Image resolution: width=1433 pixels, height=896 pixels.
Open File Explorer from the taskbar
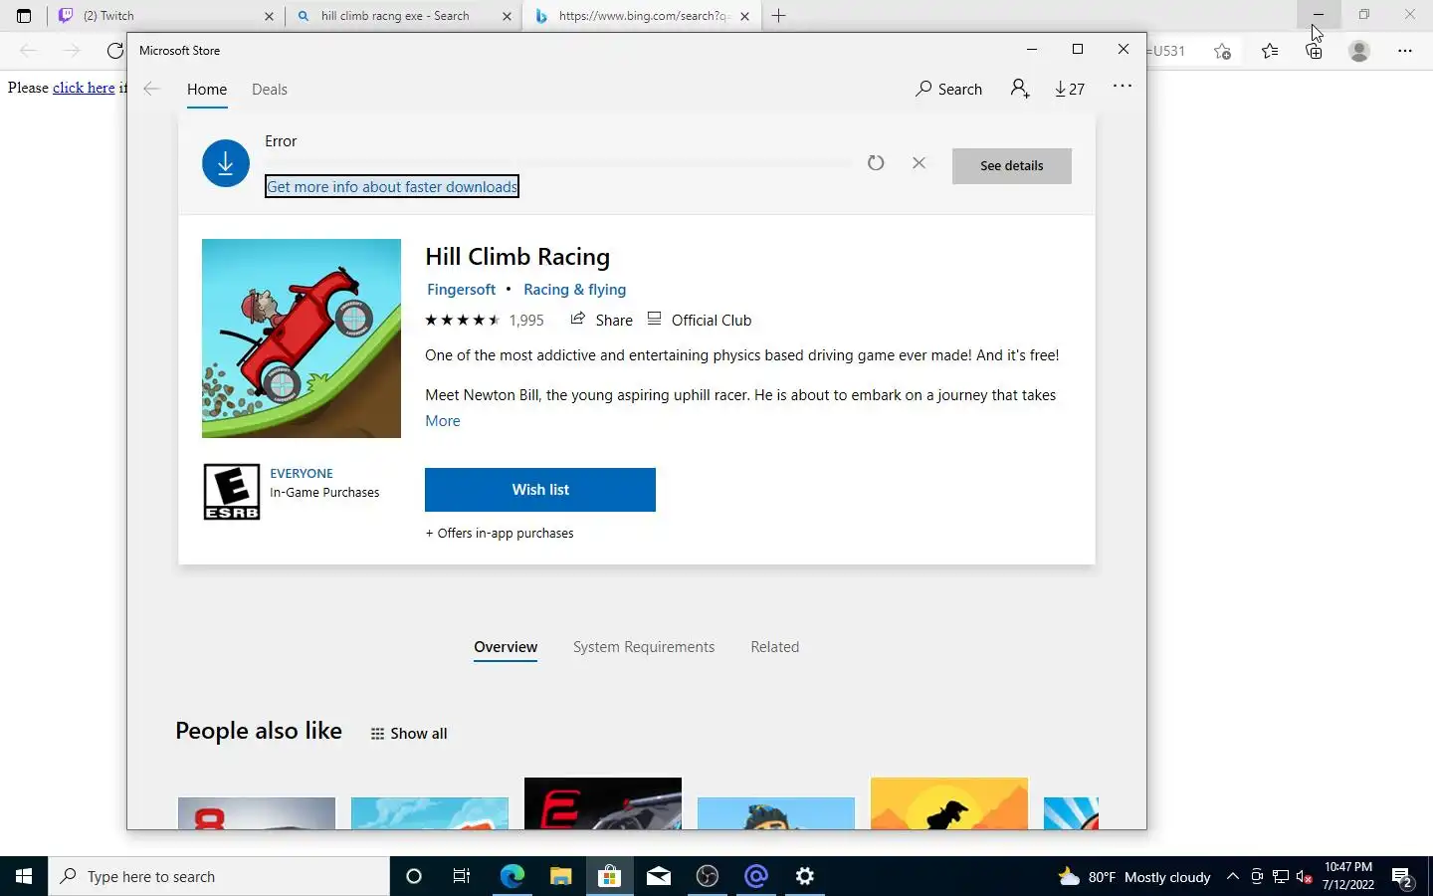(560, 876)
